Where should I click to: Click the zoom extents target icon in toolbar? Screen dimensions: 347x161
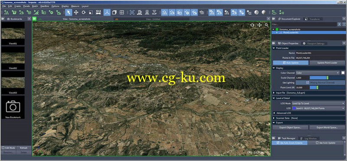pyautogui.click(x=132, y=13)
